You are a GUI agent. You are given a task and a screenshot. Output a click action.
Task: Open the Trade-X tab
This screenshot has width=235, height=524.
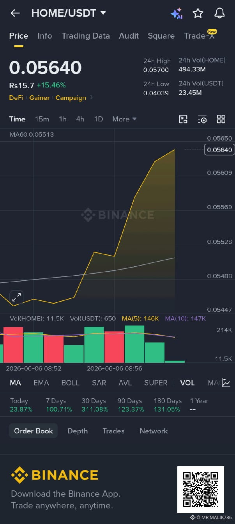point(200,36)
